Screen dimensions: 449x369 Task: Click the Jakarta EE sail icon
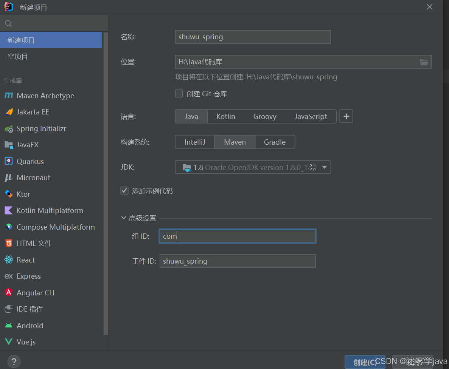pyautogui.click(x=9, y=112)
